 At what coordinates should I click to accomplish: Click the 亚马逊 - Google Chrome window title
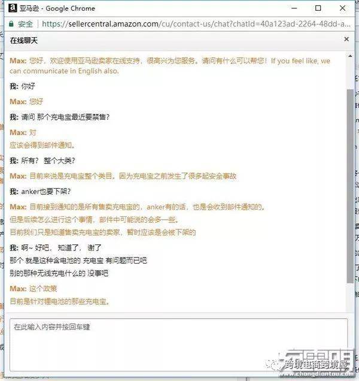tap(57, 8)
